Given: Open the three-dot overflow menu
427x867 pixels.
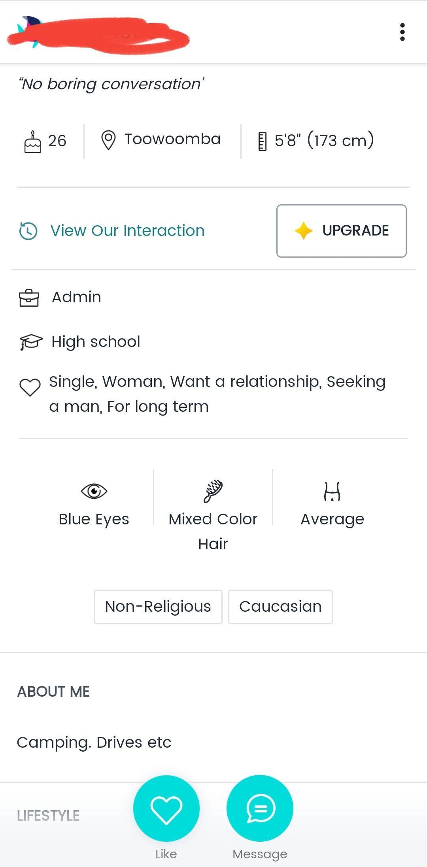Looking at the screenshot, I should point(402,32).
